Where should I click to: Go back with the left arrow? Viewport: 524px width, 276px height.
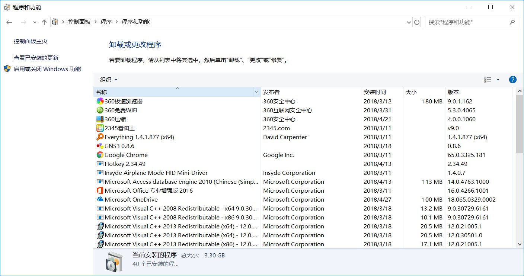coord(9,22)
